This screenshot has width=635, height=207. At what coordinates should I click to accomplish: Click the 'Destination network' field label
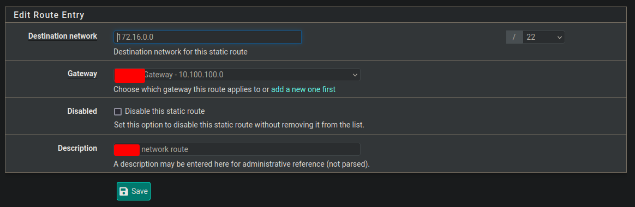point(63,36)
